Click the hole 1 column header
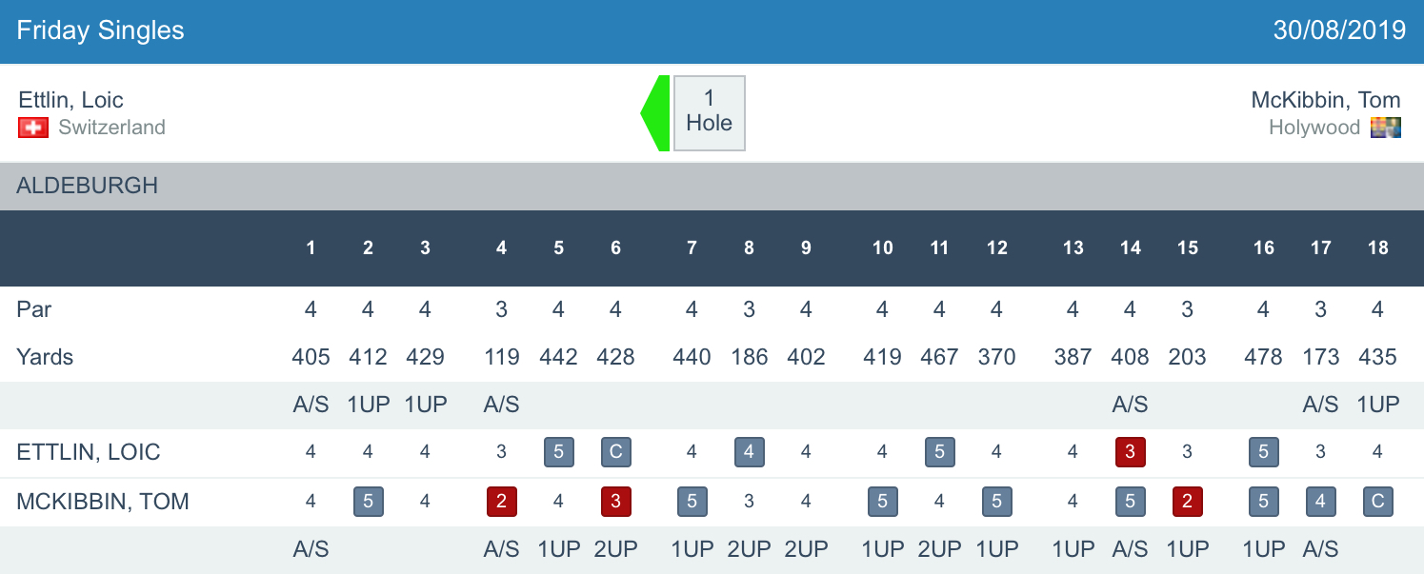Viewport: 1424px width, 574px height. click(311, 248)
